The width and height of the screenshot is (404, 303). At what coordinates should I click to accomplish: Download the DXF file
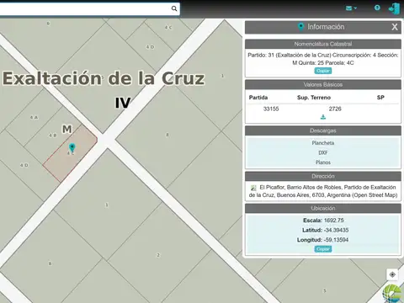coord(323,152)
